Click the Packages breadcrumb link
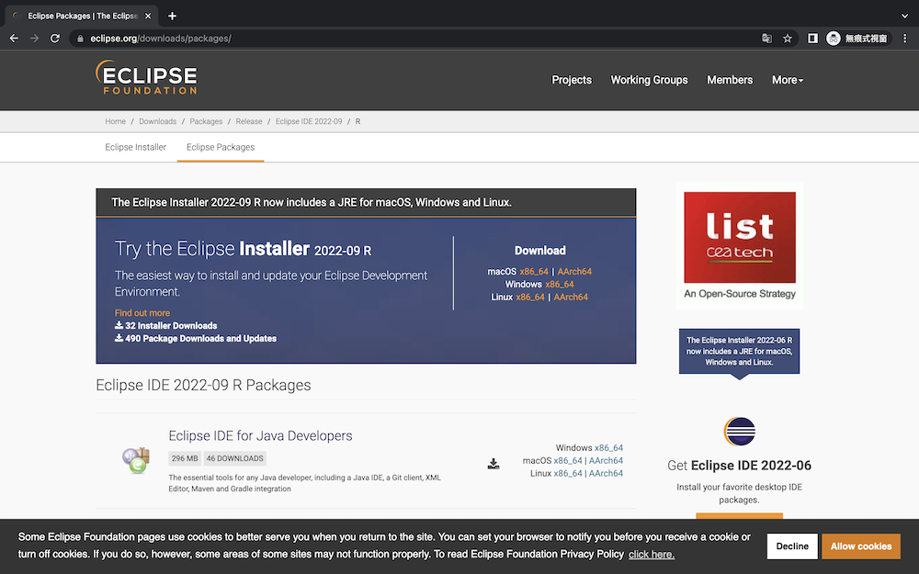This screenshot has height=574, width=919. [x=206, y=121]
